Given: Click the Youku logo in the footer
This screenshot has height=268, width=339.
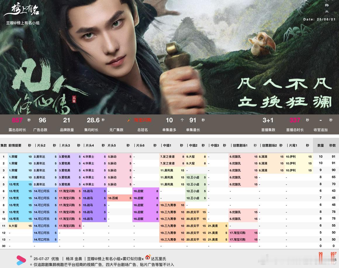Looking at the screenshot, I should [x=21, y=260].
